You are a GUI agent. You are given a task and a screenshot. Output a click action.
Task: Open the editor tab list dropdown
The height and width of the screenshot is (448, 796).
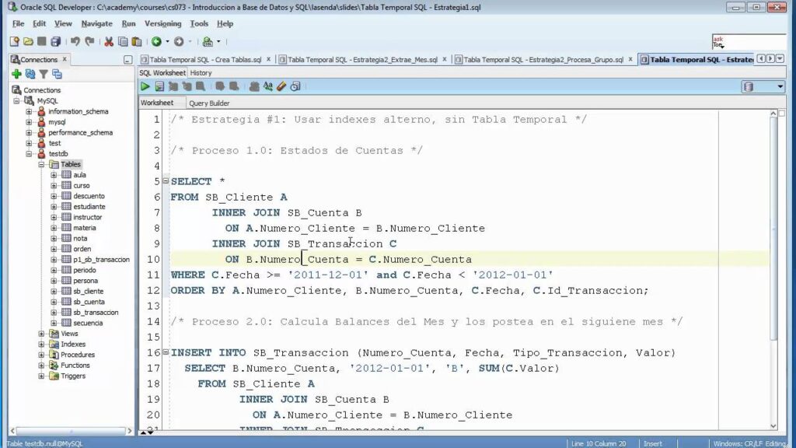tap(780, 59)
